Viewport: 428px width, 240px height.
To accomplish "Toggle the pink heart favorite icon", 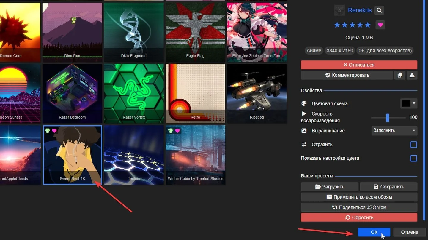I will (x=380, y=25).
